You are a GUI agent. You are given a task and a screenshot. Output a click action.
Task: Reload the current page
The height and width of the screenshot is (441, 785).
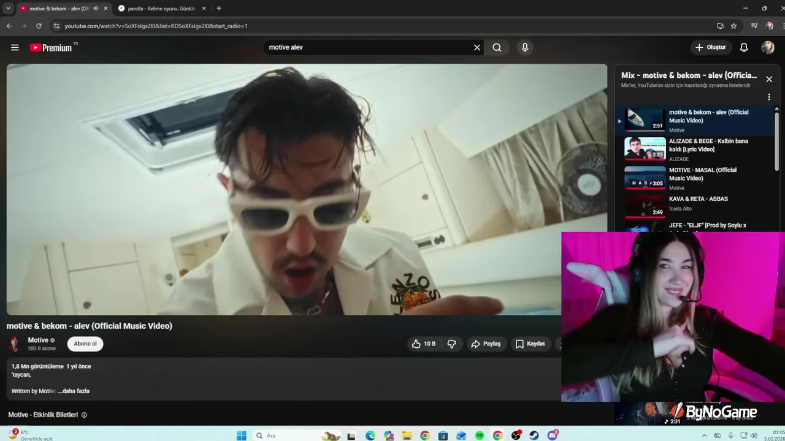[x=39, y=26]
